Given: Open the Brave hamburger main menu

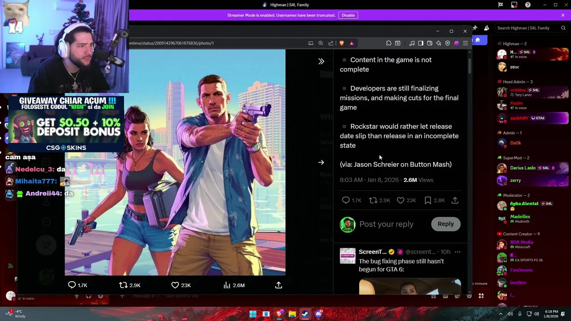Looking at the screenshot, I should click(x=465, y=43).
